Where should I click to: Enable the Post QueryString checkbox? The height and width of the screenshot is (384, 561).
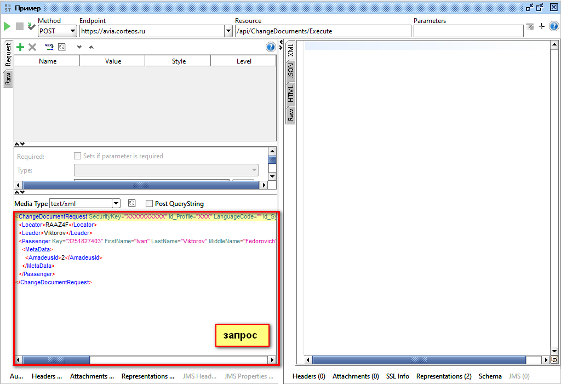coord(149,203)
